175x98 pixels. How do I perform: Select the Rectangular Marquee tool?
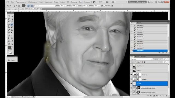pos(9,16)
